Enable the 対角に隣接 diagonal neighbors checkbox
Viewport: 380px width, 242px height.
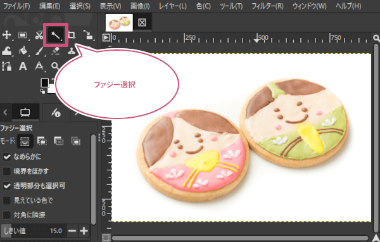point(7,215)
